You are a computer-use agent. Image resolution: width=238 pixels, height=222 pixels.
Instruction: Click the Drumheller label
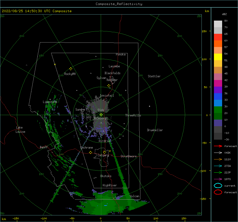tap(155, 130)
